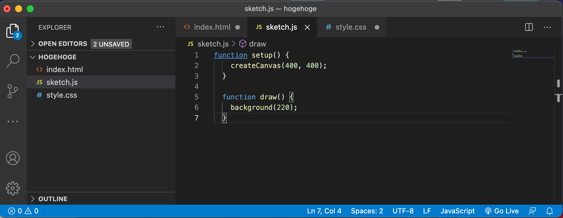Screen dimensions: 563x218
Task: Open the Source Control view
Action: click(x=13, y=91)
